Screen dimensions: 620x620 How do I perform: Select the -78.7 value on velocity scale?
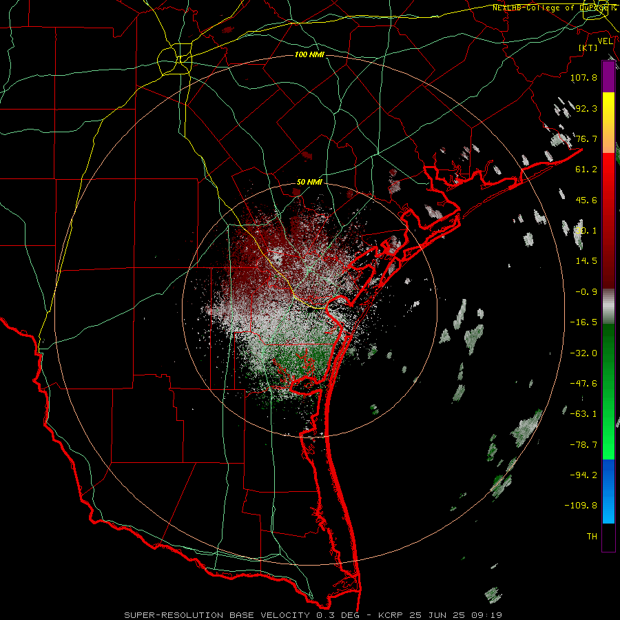[x=583, y=445]
